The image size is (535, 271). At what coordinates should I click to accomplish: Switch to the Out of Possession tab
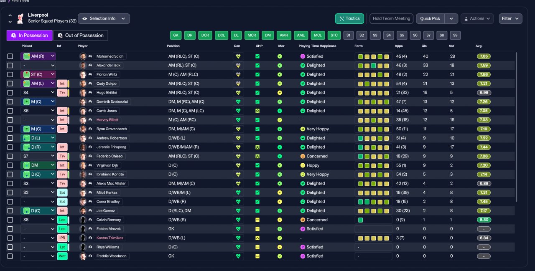[81, 35]
